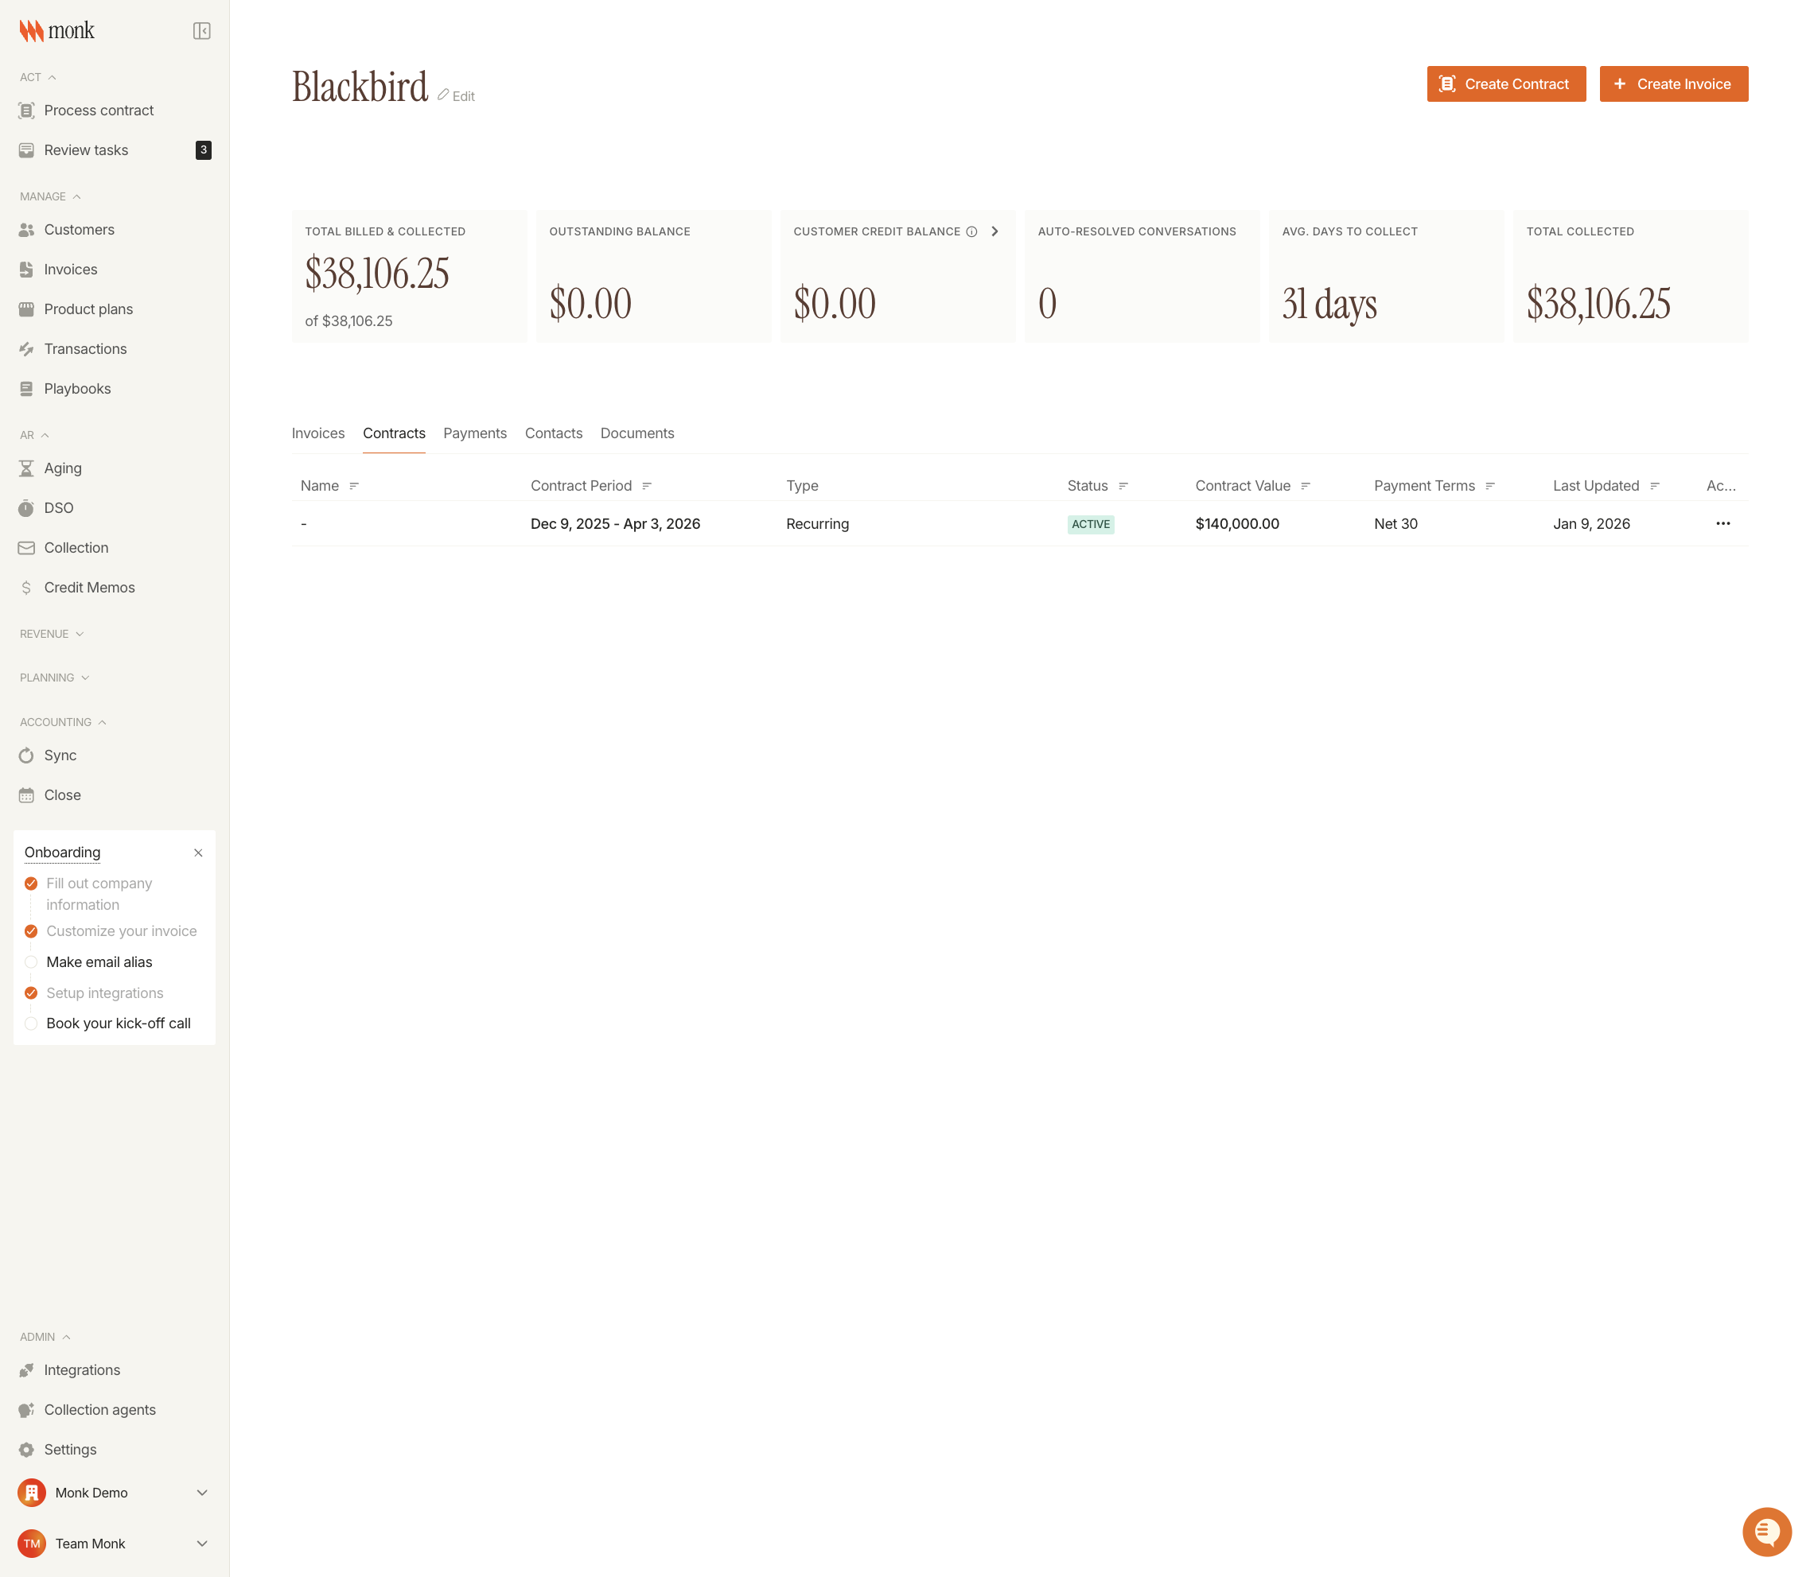Click the DSO clock icon
Image resolution: width=1810 pixels, height=1577 pixels.
pyautogui.click(x=26, y=507)
